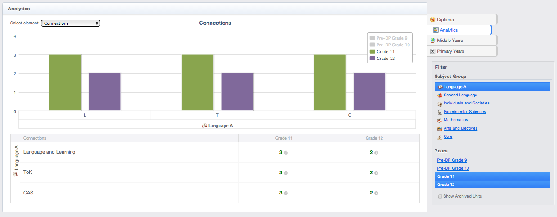557x217 pixels.
Task: Toggle Pre-DP Grade 10 in chart legend
Action: (390, 45)
